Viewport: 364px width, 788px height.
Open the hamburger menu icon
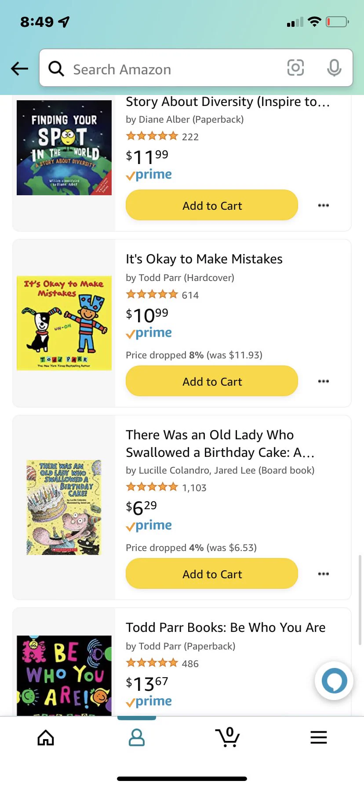pyautogui.click(x=319, y=737)
